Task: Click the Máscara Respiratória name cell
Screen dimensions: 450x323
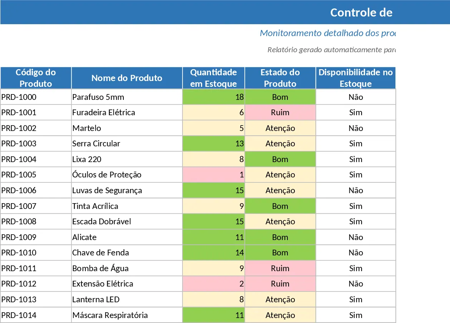Action: (x=127, y=315)
